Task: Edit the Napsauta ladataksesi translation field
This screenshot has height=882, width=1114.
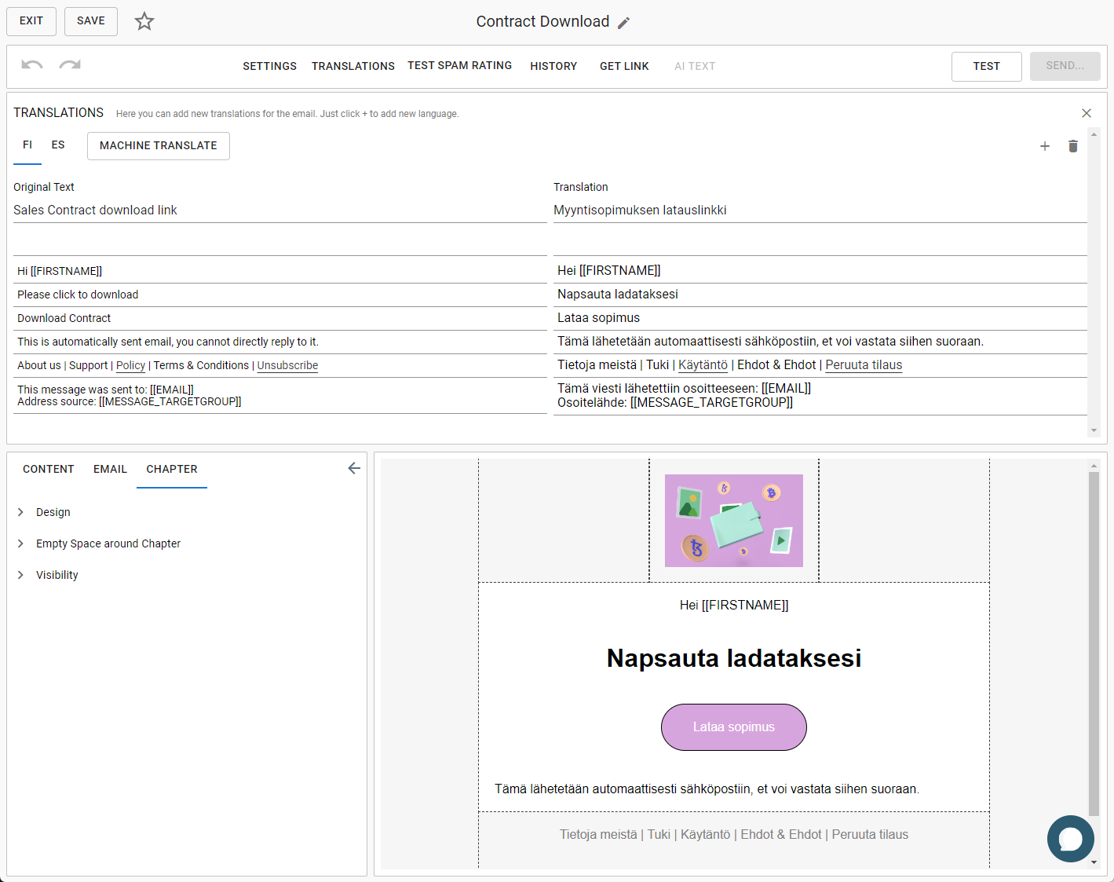Action: pyautogui.click(x=820, y=295)
